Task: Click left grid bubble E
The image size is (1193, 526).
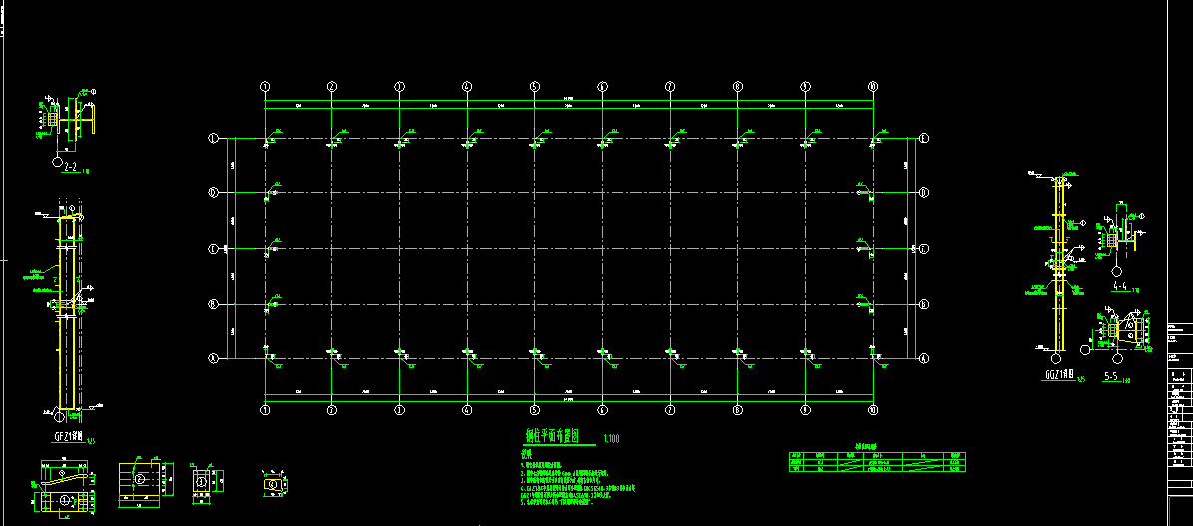Action: coord(213,138)
